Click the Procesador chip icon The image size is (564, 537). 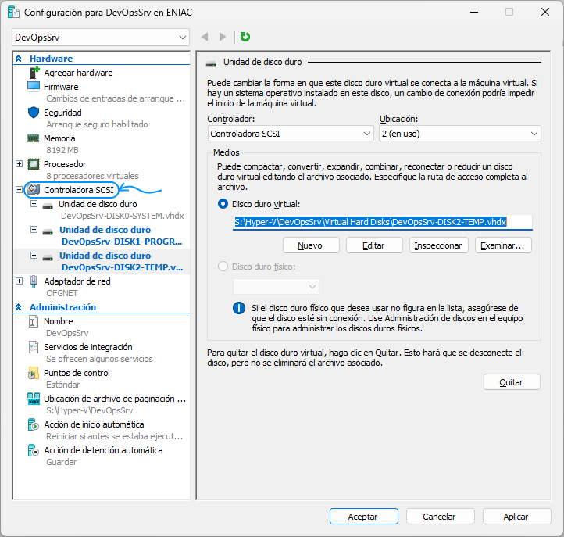pos(34,164)
